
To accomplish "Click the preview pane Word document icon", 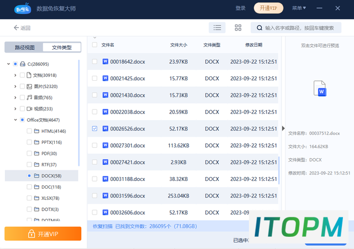I will pos(320,89).
